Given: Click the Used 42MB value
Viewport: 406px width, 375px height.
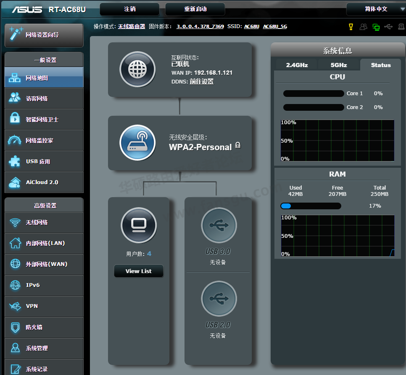Looking at the screenshot, I should (295, 194).
